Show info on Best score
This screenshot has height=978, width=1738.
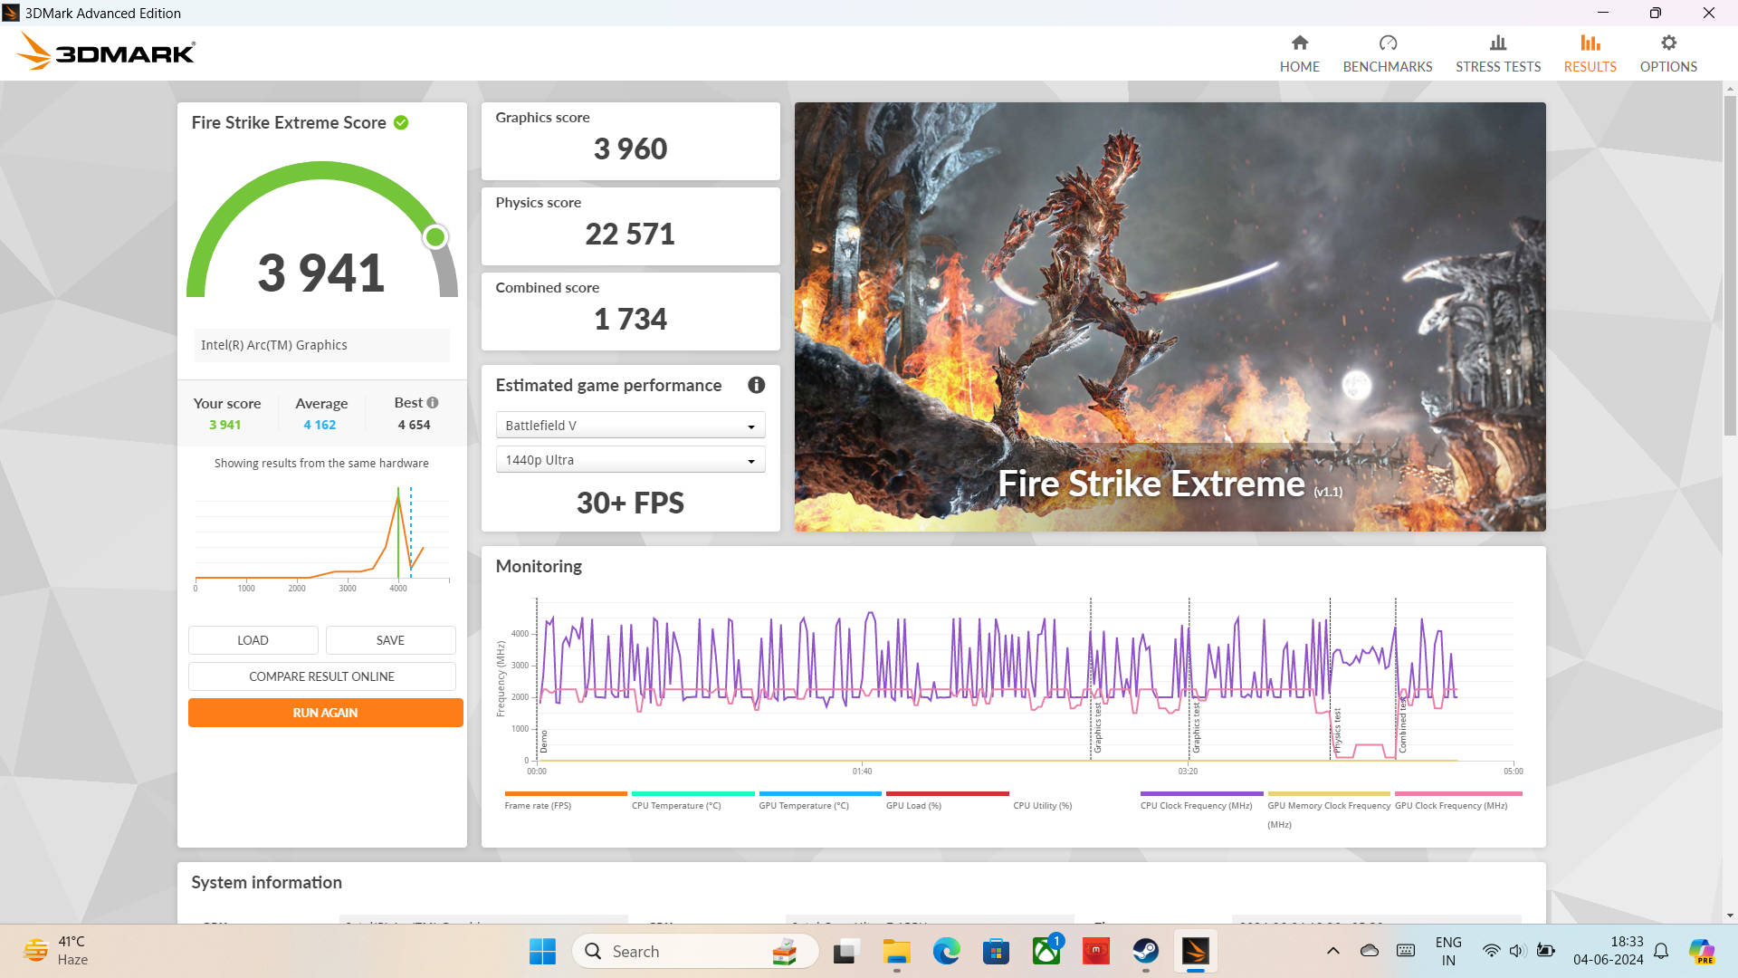click(x=433, y=402)
